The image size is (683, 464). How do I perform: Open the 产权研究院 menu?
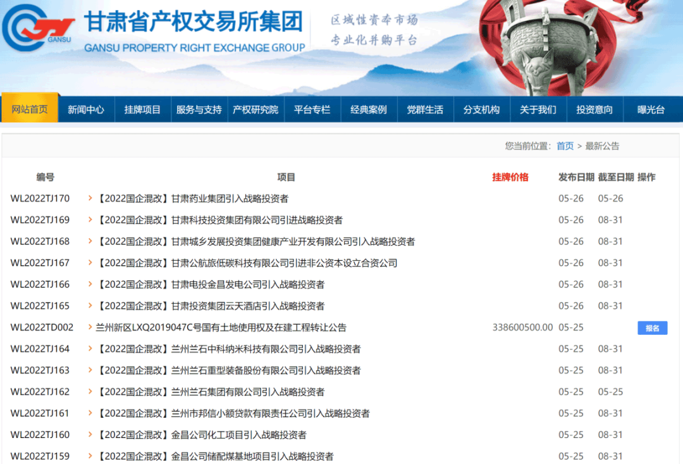(255, 110)
